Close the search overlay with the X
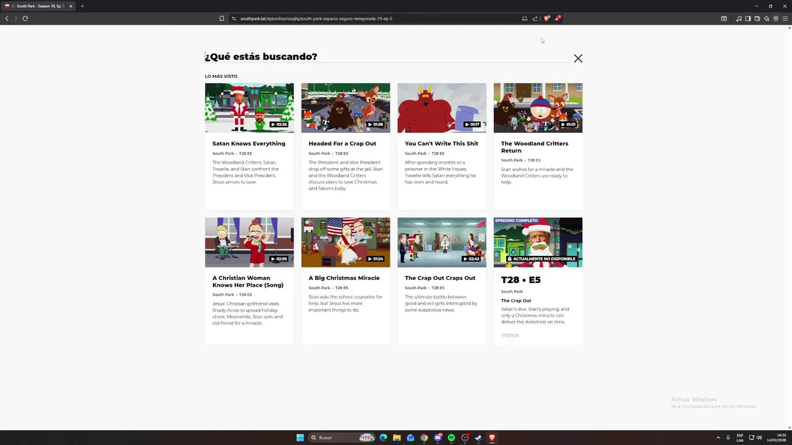792x445 pixels. tap(578, 58)
